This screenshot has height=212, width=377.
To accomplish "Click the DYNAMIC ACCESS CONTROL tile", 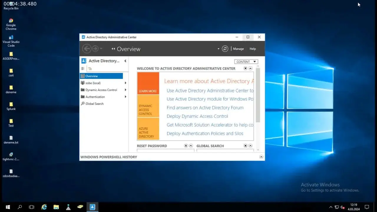I will pyautogui.click(x=148, y=106).
